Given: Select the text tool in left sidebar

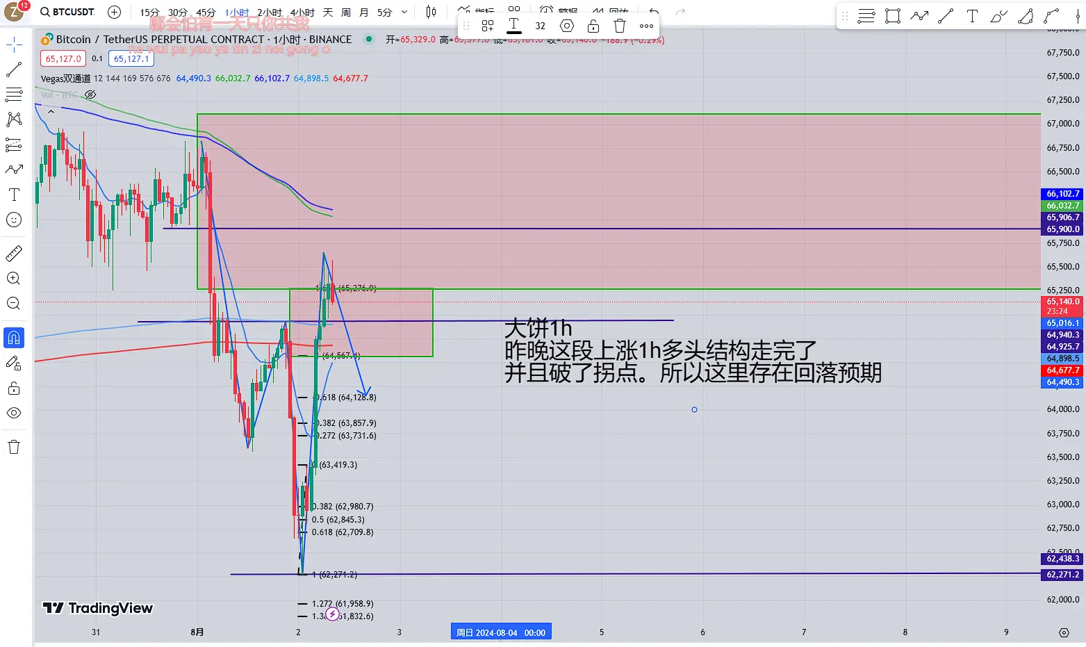Looking at the screenshot, I should (x=14, y=195).
